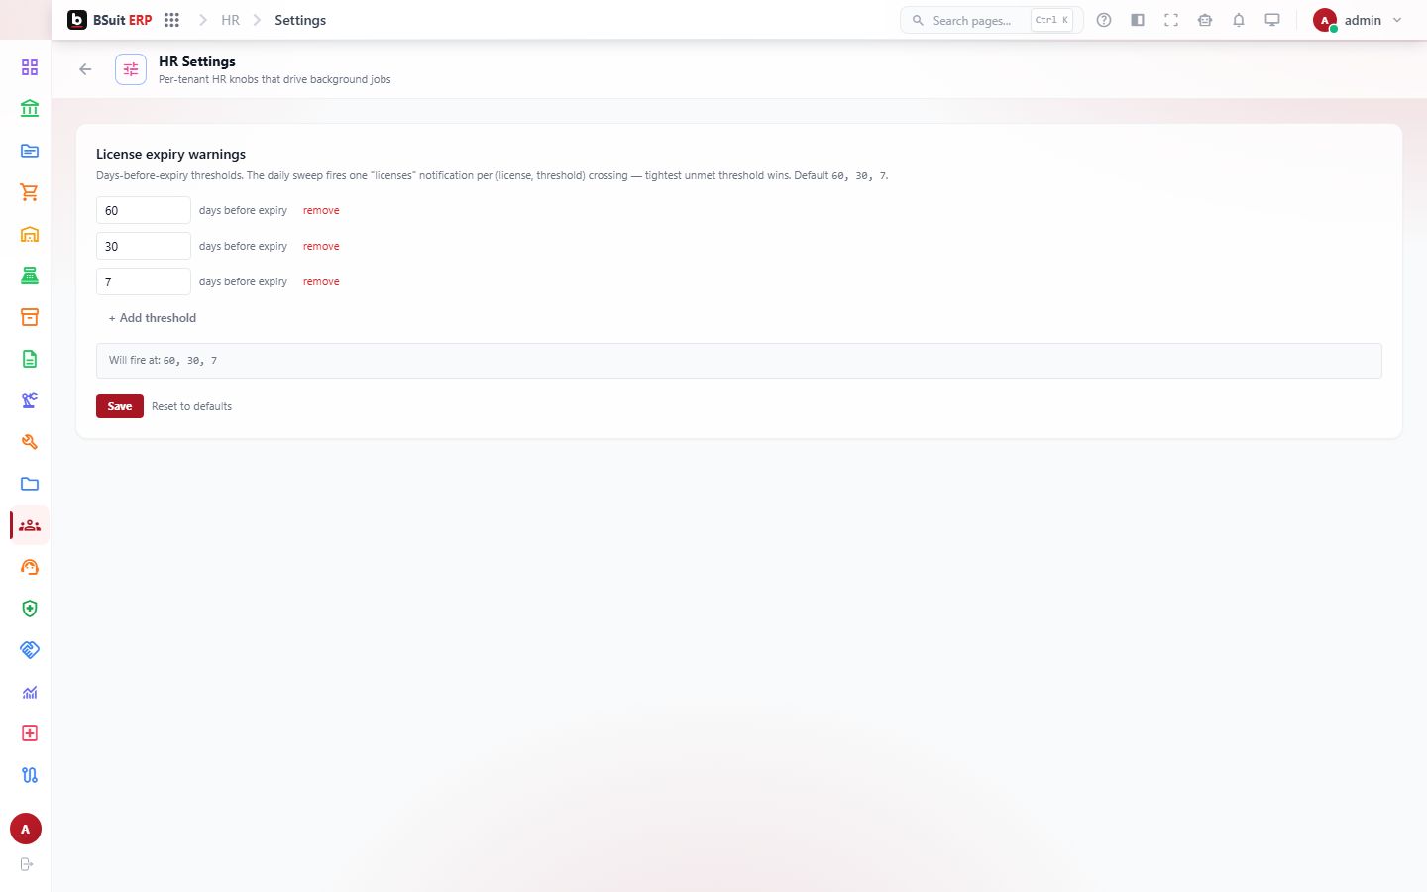Screen dimensions: 1427x892
Task: Toggle the sidebar panel layout icon
Action: [x=1138, y=20]
